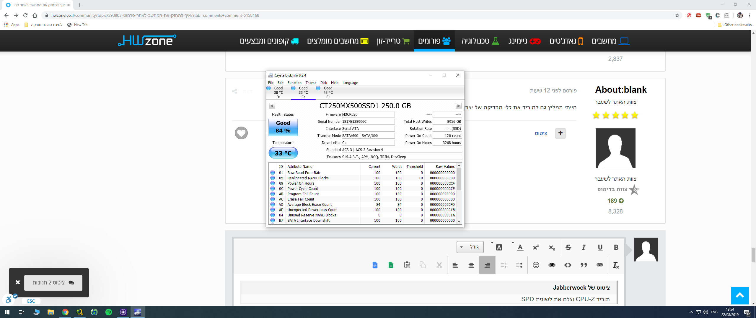Open a new browser tab with plus

point(80,5)
